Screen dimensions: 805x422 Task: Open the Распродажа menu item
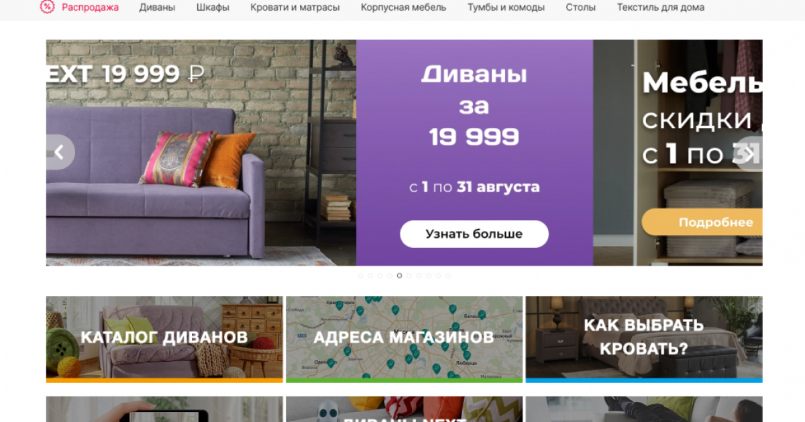pyautogui.click(x=90, y=7)
